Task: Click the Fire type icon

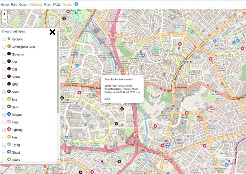Action: [9, 137]
